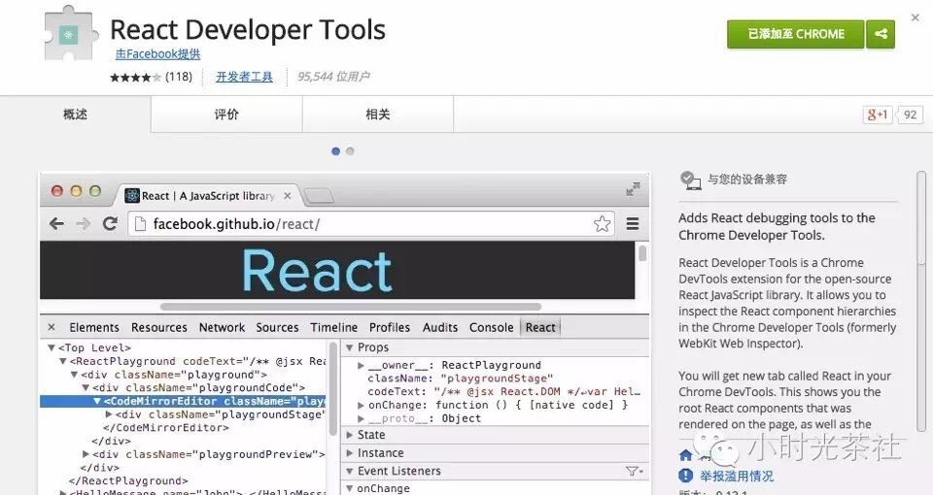The image size is (933, 495).
Task: Click the home icon in sidebar
Action: 685,456
